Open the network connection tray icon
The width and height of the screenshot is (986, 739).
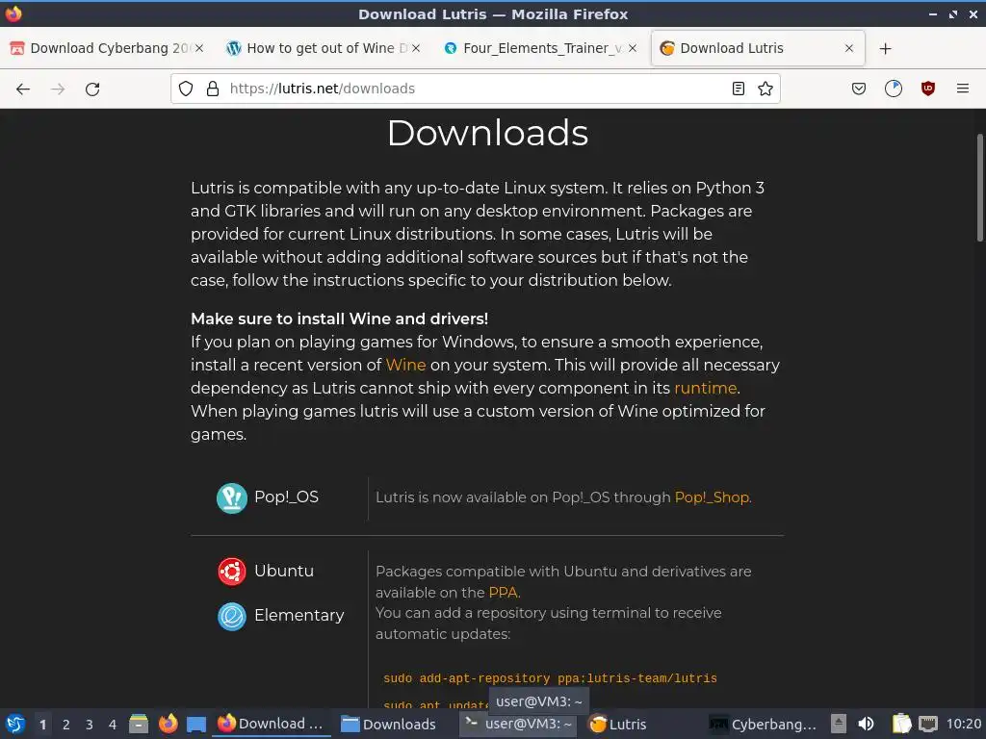point(928,724)
